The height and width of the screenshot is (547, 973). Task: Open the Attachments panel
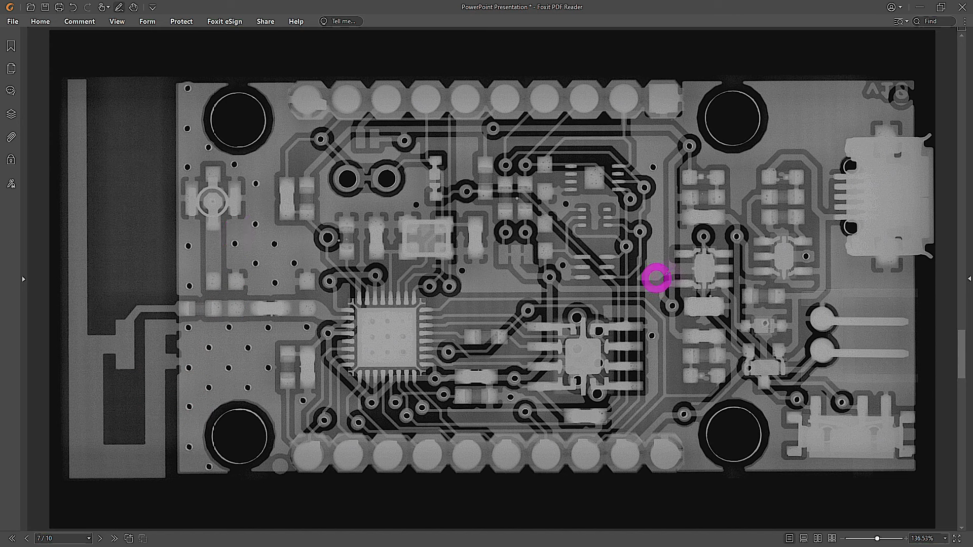pyautogui.click(x=11, y=137)
